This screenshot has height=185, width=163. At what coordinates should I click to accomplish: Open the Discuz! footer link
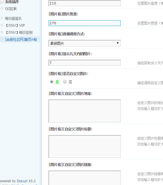click(22, 181)
